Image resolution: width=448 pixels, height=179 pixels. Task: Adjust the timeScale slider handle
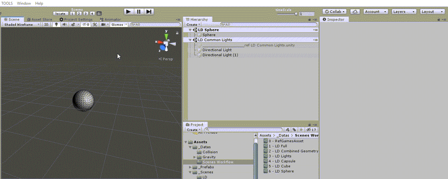click(x=296, y=14)
